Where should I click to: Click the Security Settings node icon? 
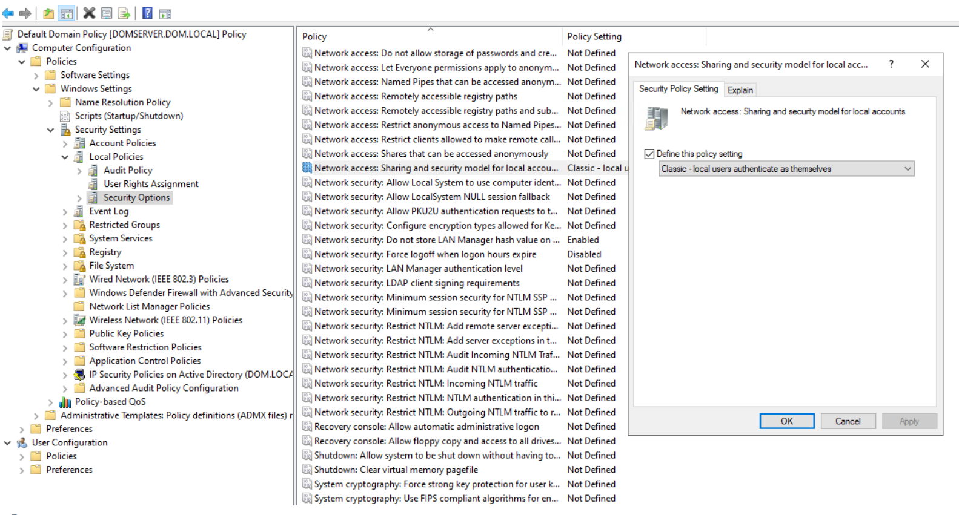pyautogui.click(x=65, y=130)
